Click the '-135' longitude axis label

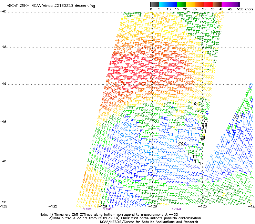[3, 206]
